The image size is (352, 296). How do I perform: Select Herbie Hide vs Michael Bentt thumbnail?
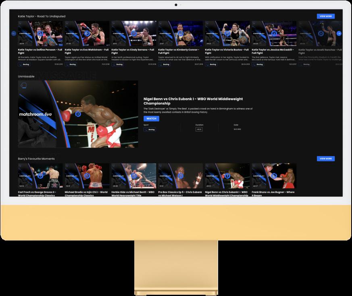pyautogui.click(x=134, y=176)
